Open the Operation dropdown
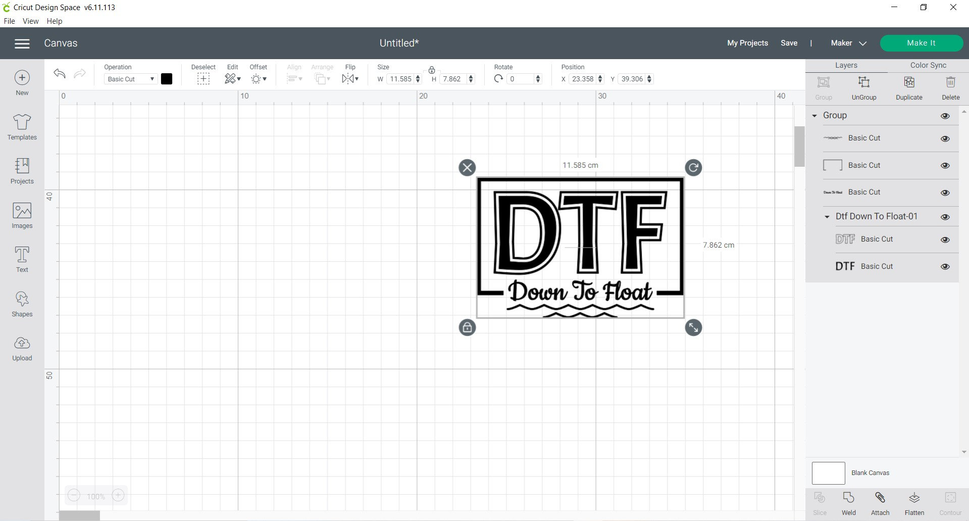Viewport: 969px width, 521px height. 129,79
